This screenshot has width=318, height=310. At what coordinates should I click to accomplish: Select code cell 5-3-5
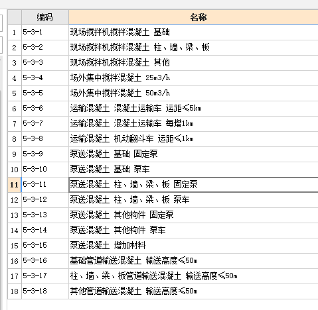45,93
